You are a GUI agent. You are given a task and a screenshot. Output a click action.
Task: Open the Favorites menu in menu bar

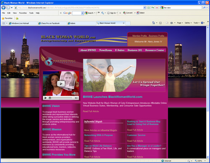pyautogui.click(x=23, y=13)
